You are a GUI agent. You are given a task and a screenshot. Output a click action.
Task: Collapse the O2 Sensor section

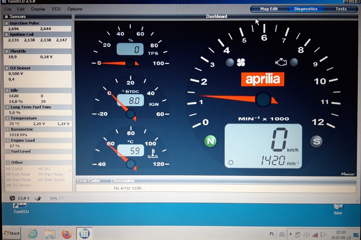tap(7, 68)
